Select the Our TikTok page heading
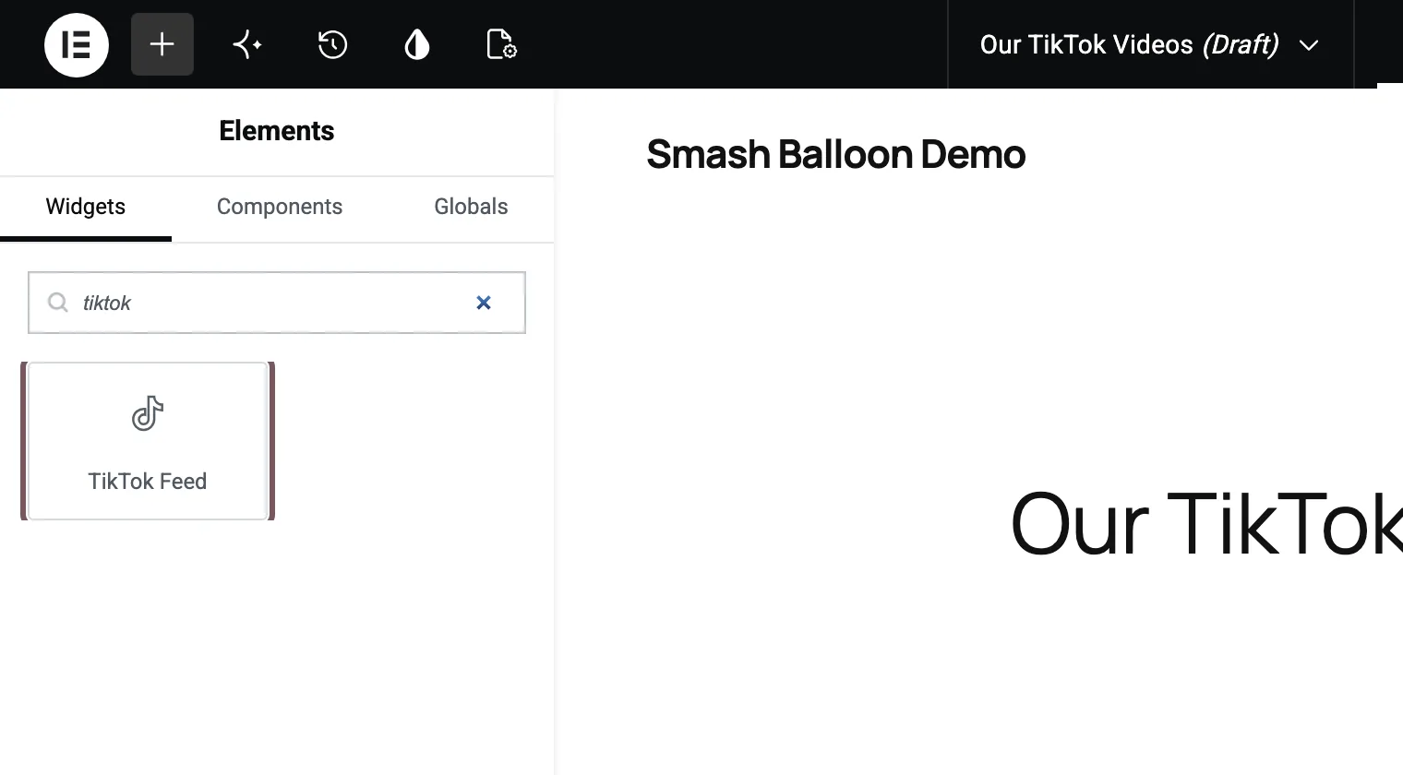1403x775 pixels. point(1206,523)
